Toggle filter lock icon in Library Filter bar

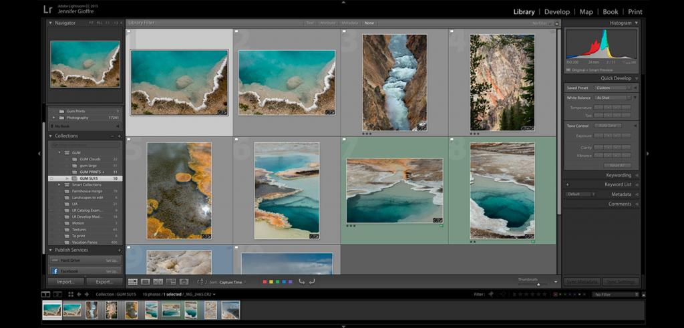(x=557, y=23)
